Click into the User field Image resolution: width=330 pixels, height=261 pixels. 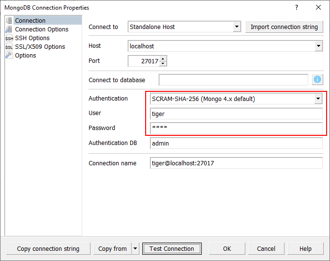236,114
